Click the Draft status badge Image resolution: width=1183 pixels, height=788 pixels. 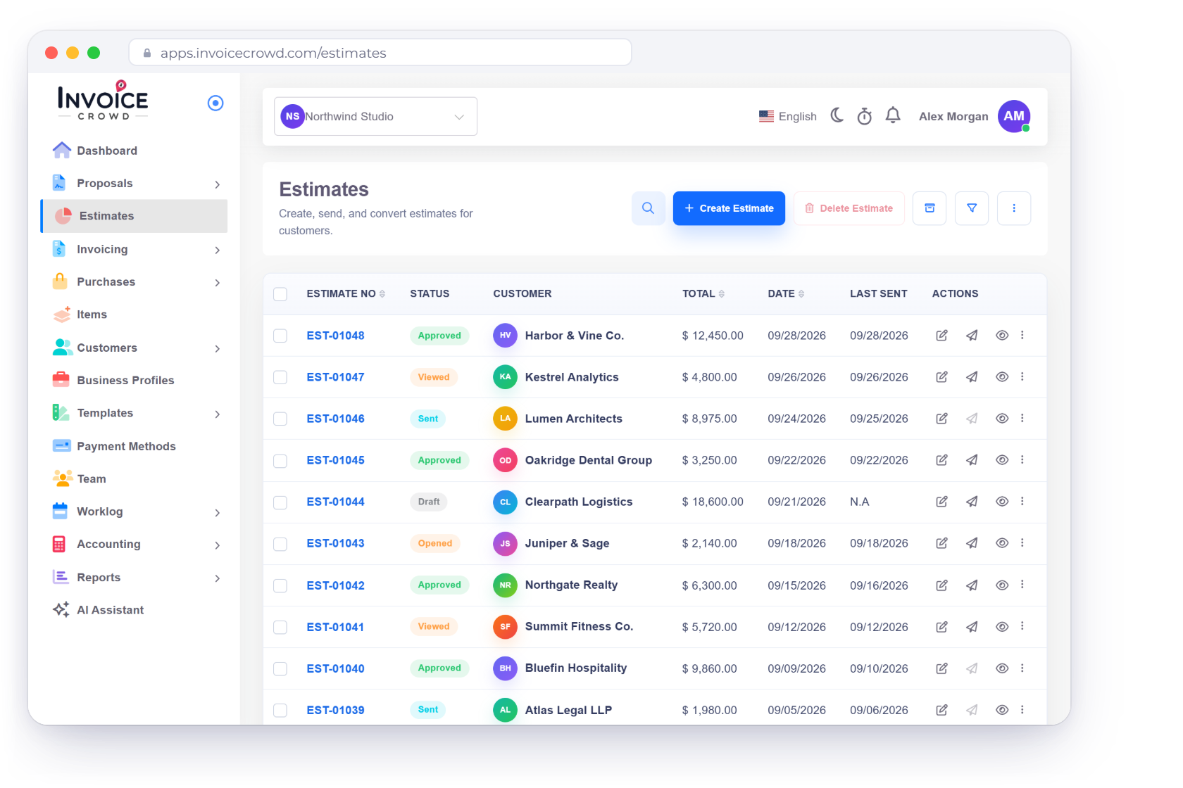click(x=429, y=502)
